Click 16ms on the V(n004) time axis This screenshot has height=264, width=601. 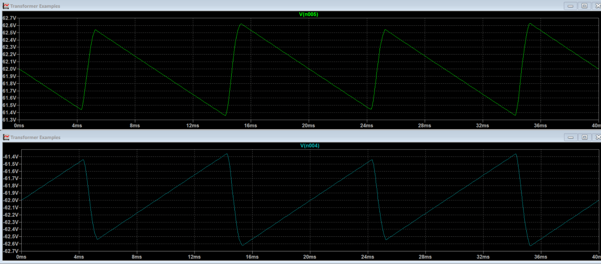[252, 257]
